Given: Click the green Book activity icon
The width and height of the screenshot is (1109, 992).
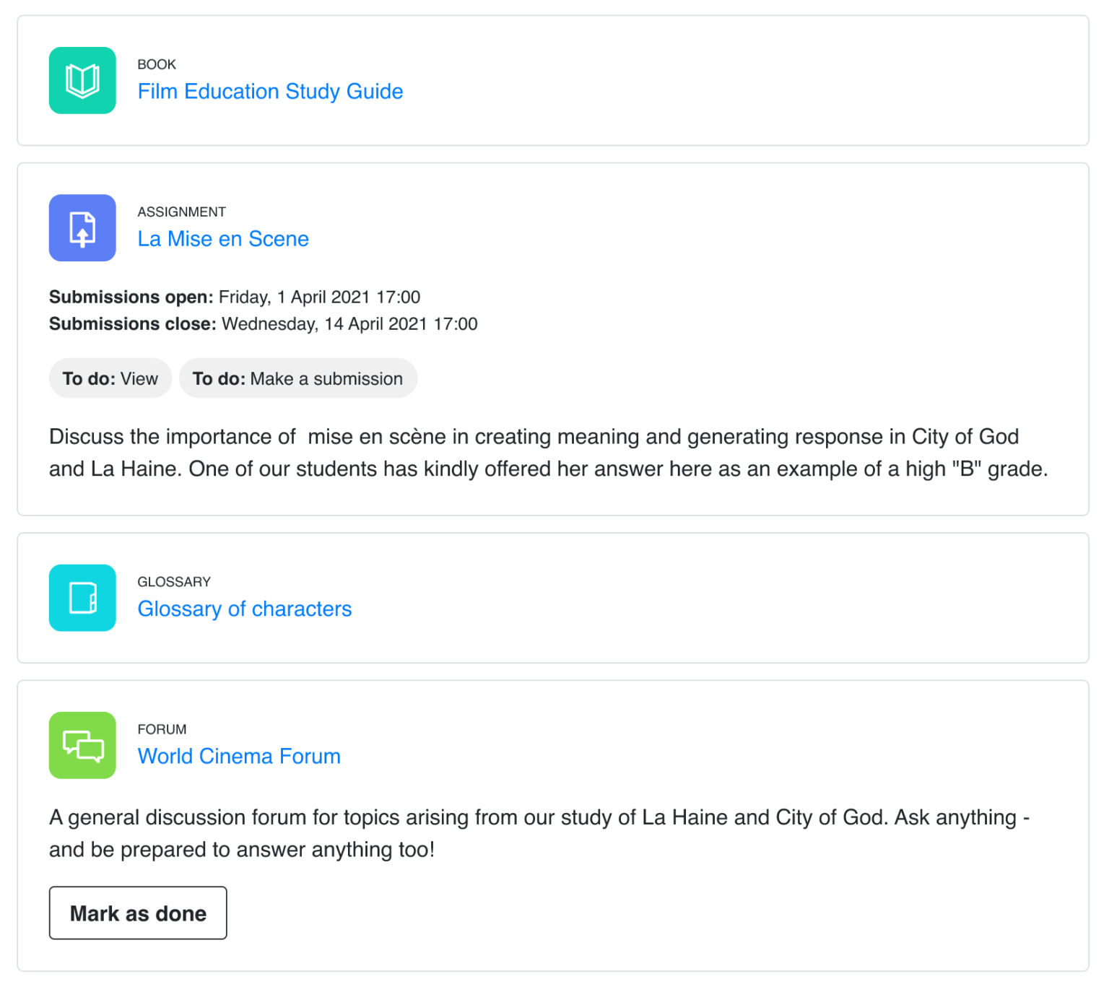Looking at the screenshot, I should [82, 80].
